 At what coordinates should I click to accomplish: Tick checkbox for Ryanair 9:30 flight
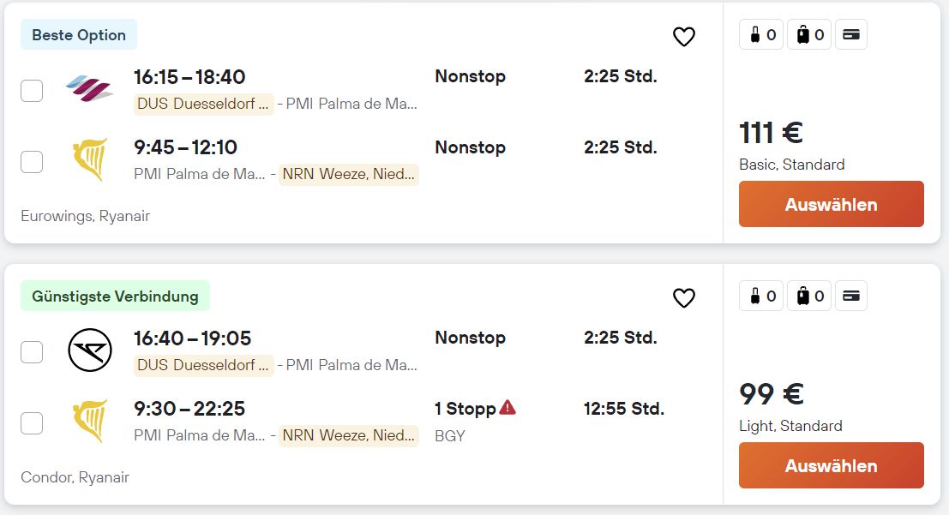tap(32, 423)
